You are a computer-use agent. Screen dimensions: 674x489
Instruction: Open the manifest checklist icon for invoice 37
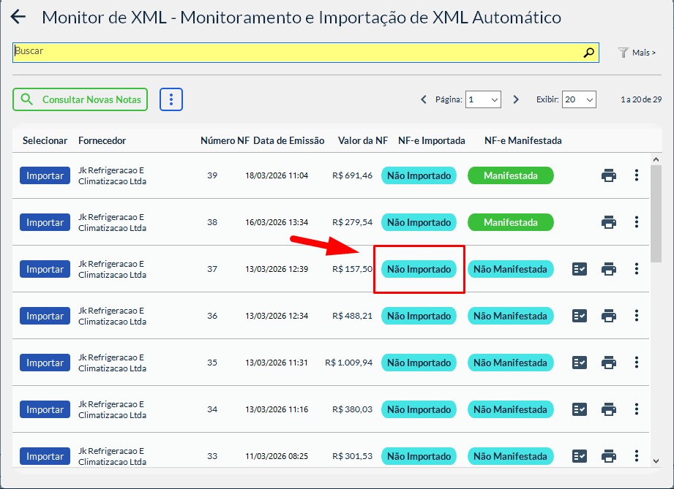point(580,269)
